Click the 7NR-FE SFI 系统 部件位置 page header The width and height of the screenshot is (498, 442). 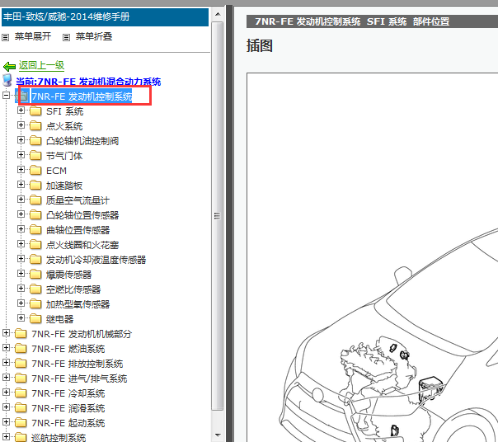[x=372, y=21]
